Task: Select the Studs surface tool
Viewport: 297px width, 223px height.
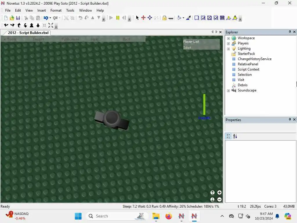Action: [216, 18]
